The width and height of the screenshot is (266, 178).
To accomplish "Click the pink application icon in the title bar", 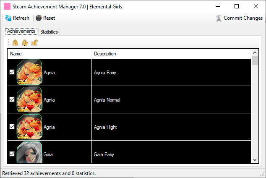I will click(7, 6).
